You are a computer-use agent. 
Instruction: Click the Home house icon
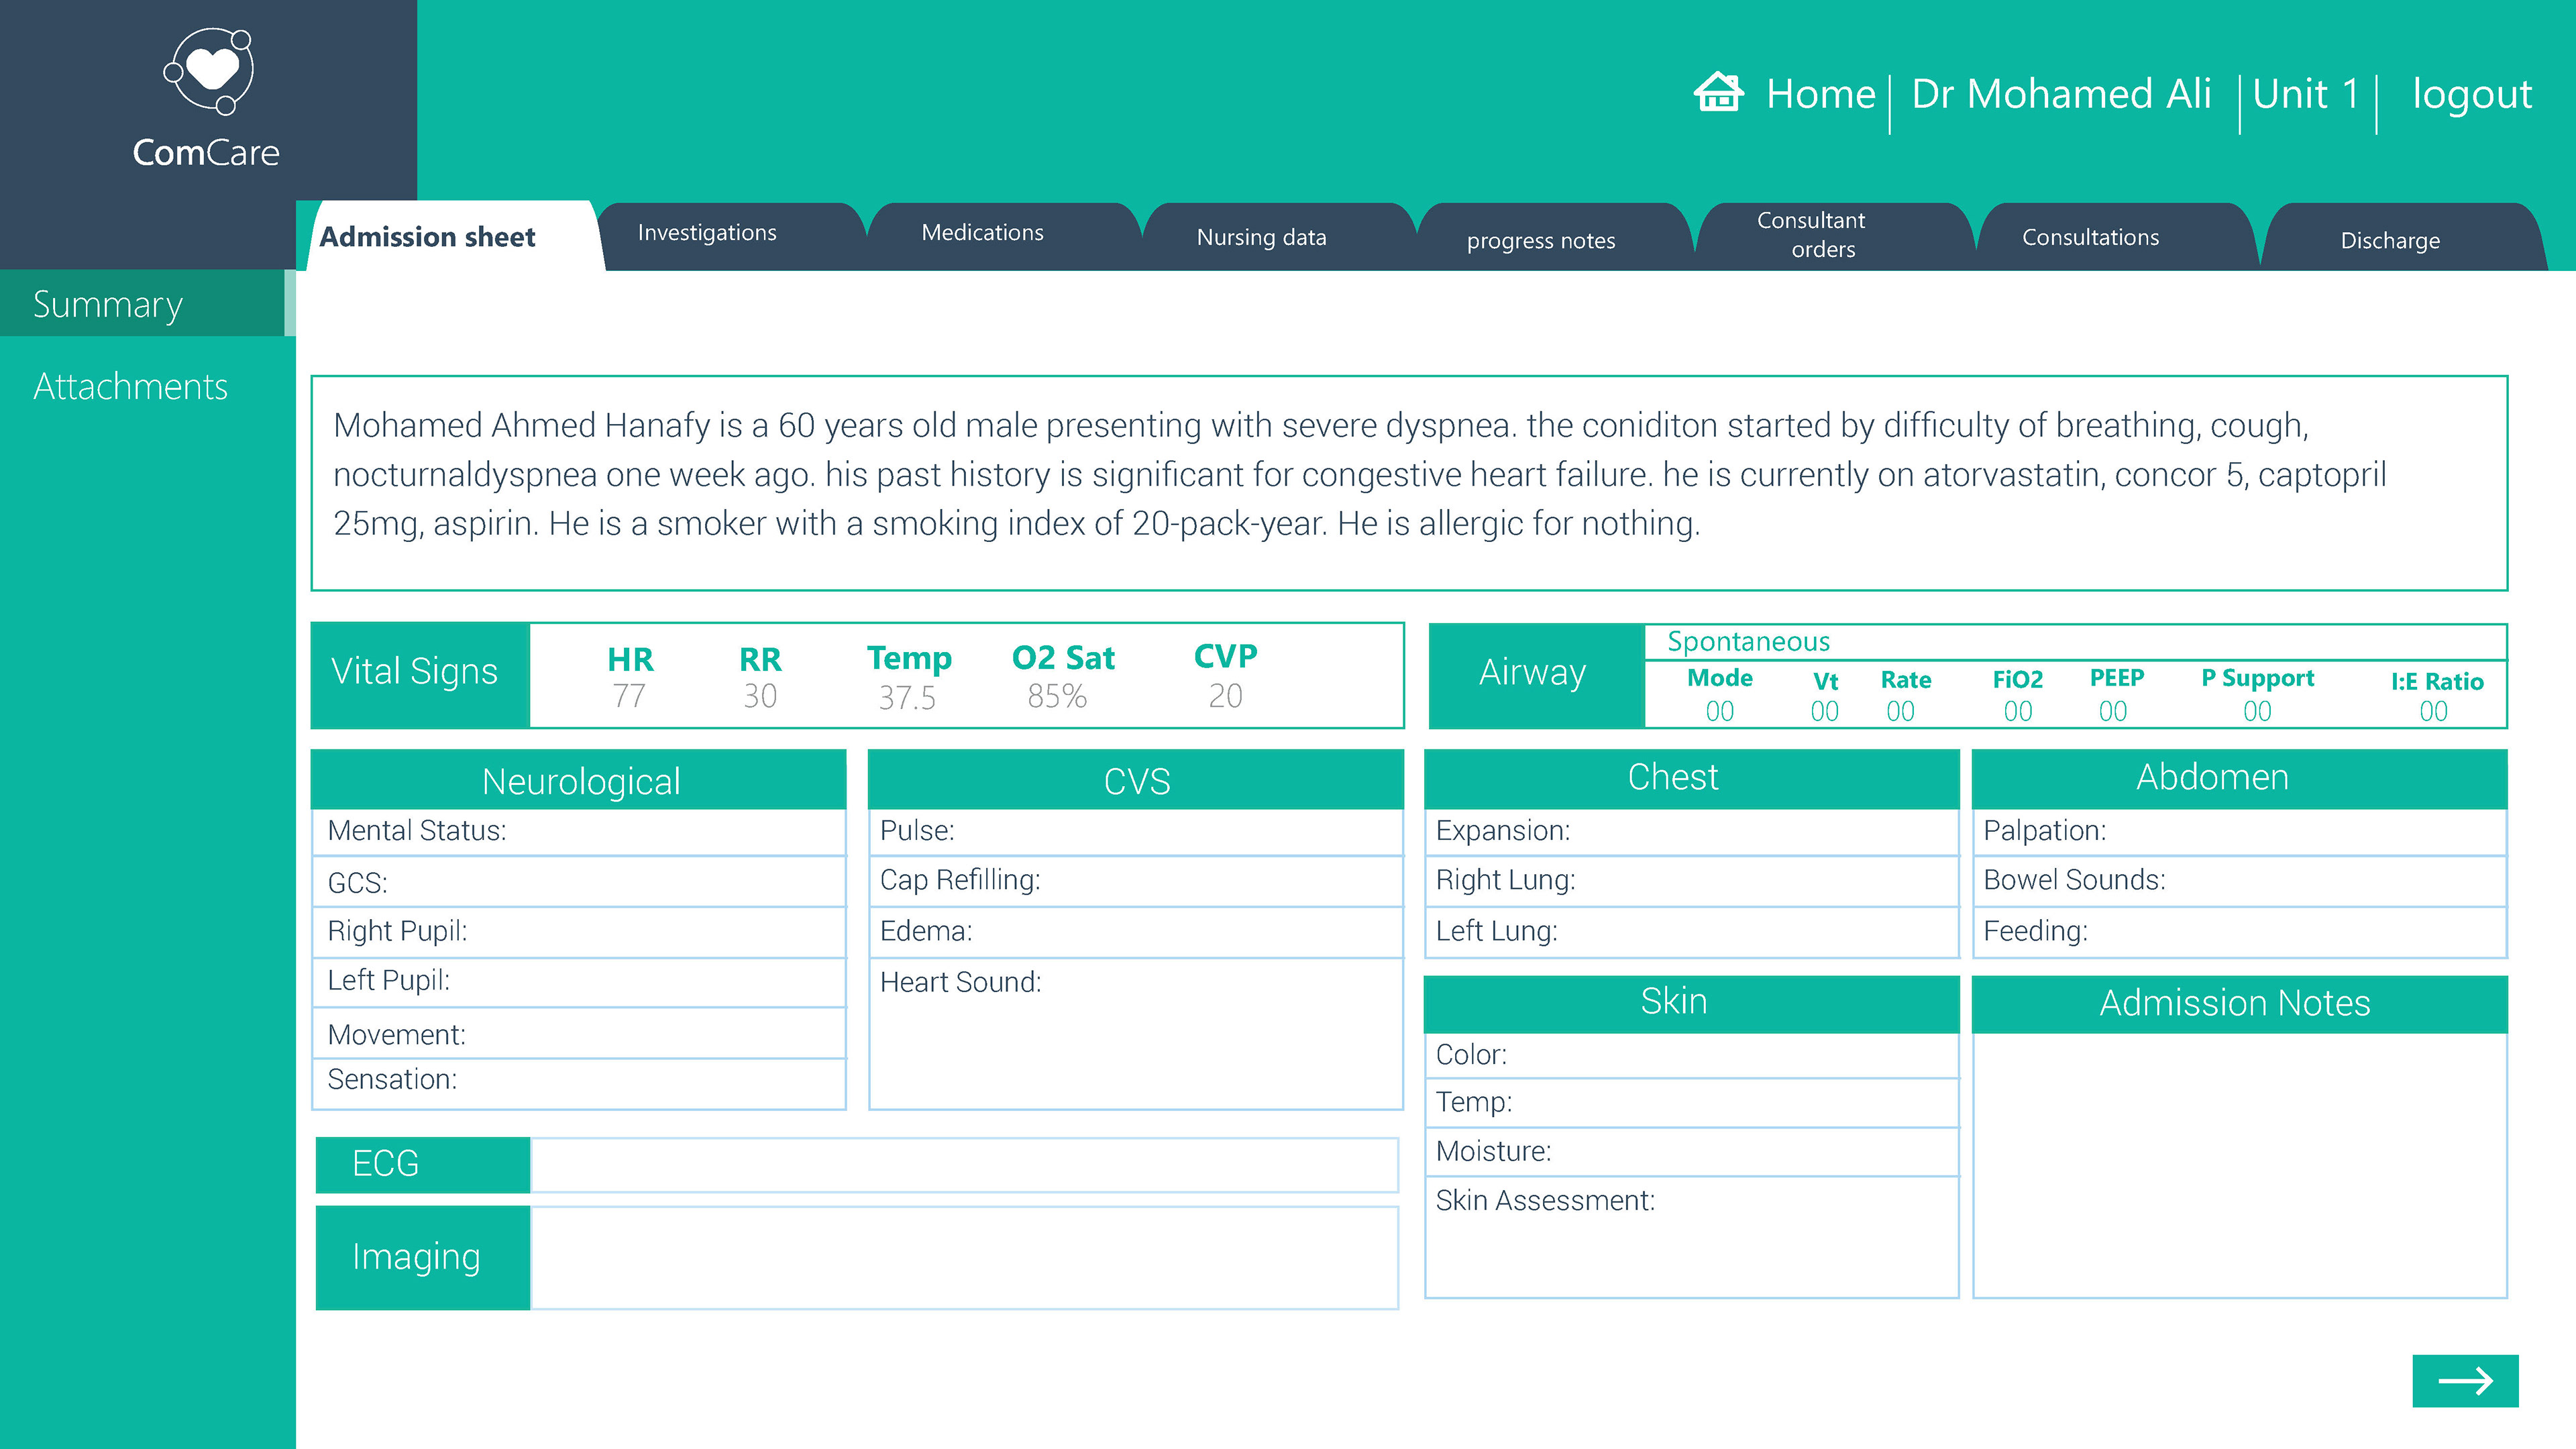1718,93
